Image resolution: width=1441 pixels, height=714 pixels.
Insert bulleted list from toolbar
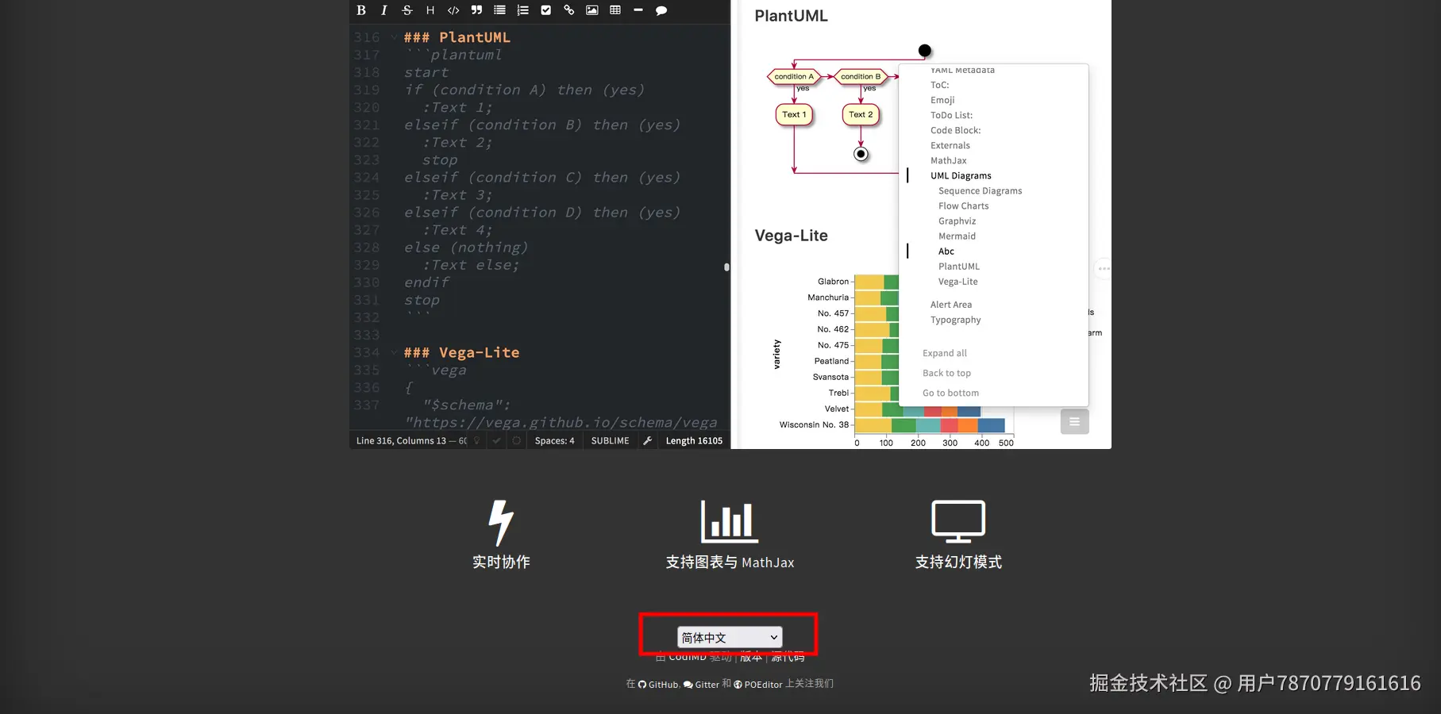click(499, 10)
